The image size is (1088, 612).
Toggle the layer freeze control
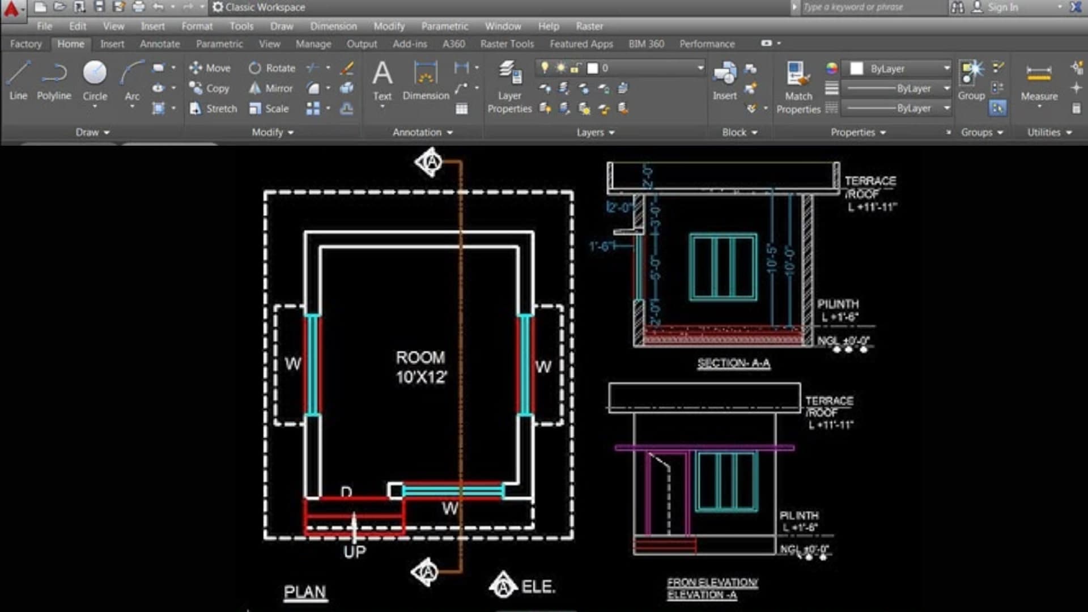560,68
